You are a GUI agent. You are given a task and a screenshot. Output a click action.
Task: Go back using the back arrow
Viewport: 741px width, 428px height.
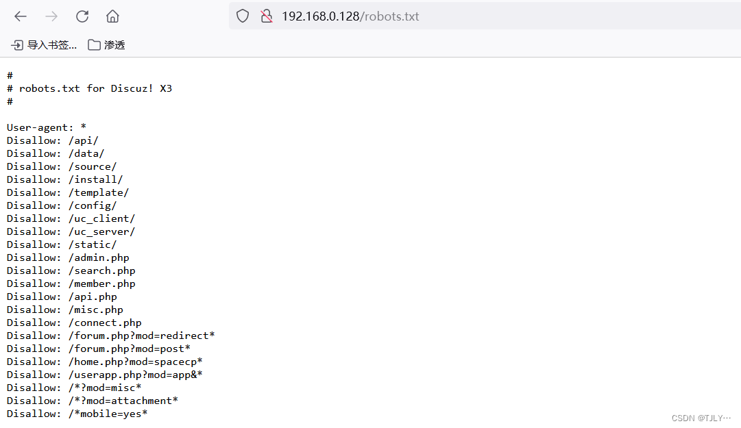click(x=21, y=16)
